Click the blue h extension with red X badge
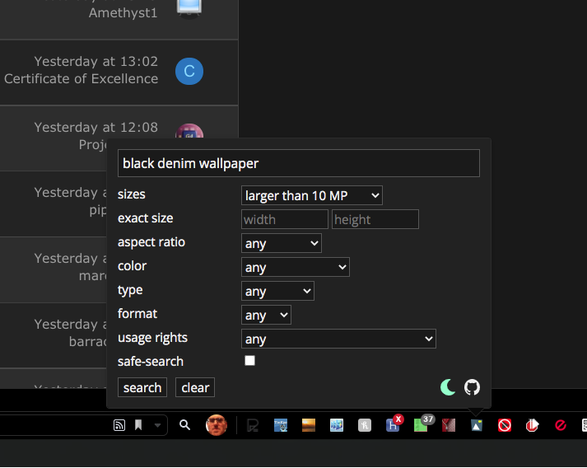The width and height of the screenshot is (587, 468). [393, 425]
